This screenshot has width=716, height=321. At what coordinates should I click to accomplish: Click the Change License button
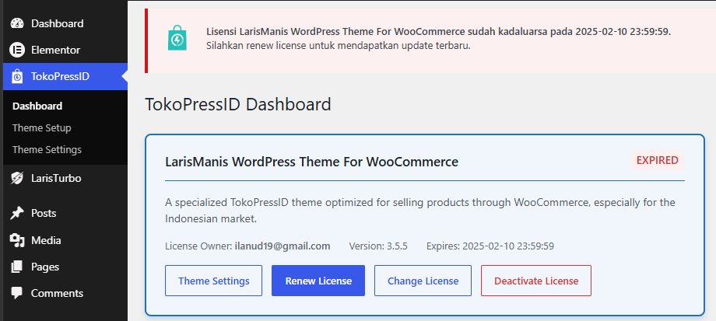pyautogui.click(x=423, y=281)
